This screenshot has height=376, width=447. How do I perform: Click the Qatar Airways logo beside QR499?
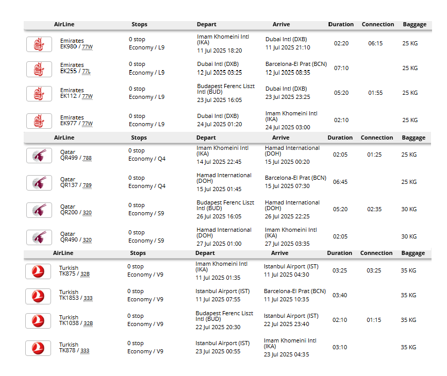click(39, 156)
